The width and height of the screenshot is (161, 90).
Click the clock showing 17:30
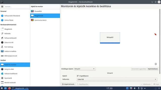(109, 88)
